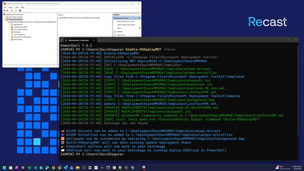Select MMSMOA Deployment Share in center list
The width and height of the screenshot is (304, 171).
(80, 17)
